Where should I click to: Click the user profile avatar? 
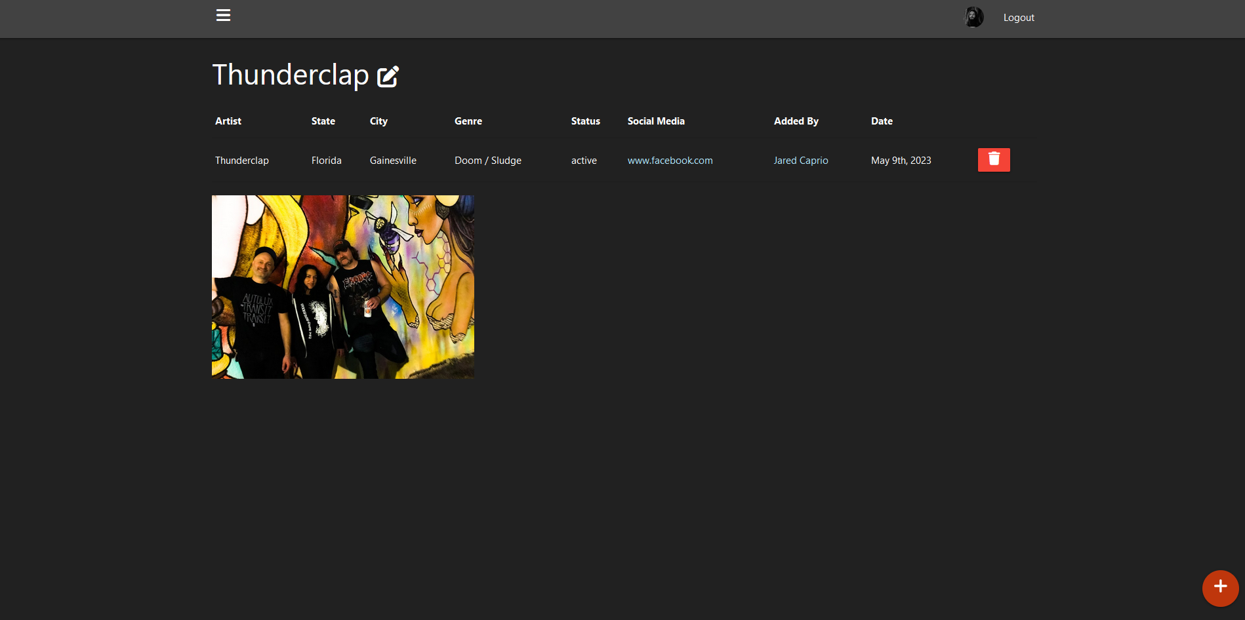(973, 17)
